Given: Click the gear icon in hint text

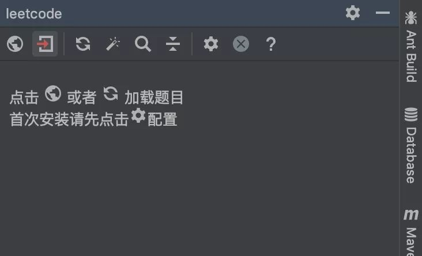Looking at the screenshot, I should pyautogui.click(x=138, y=115).
